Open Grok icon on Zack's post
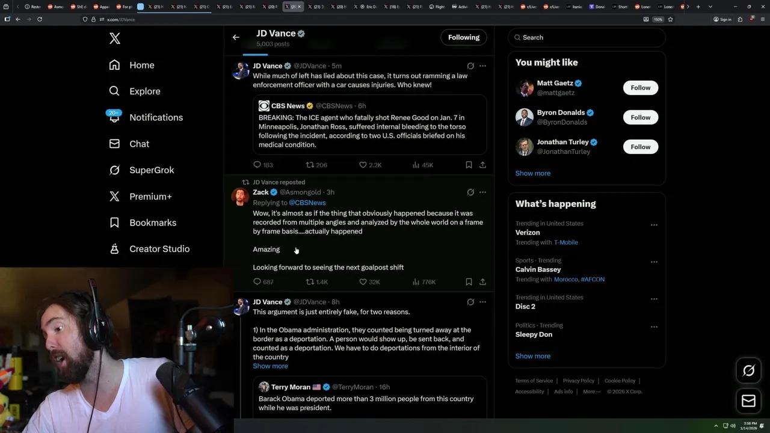Image resolution: width=770 pixels, height=433 pixels. click(470, 192)
